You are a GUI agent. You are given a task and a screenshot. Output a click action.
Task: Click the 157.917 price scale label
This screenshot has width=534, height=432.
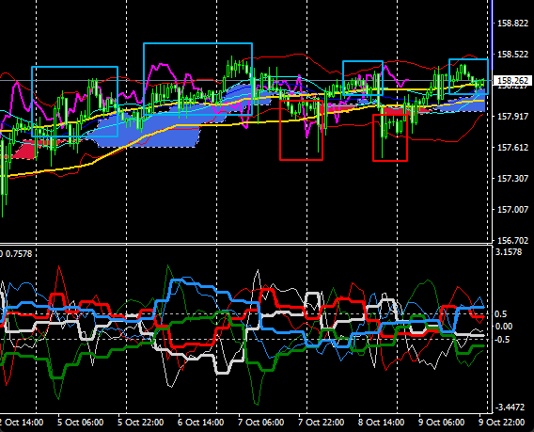(x=513, y=117)
